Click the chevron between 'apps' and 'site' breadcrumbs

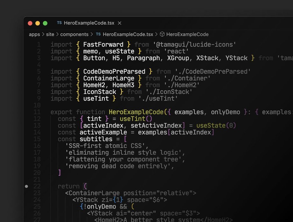coord(43,34)
